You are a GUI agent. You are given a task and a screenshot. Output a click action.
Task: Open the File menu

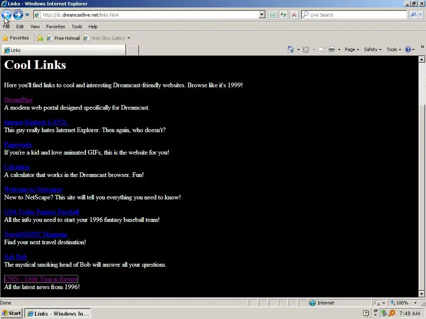coord(6,27)
